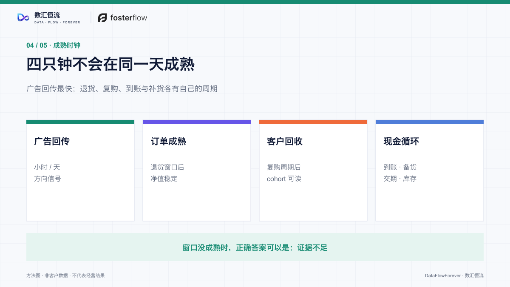Click the banner text 窗口没成熟时，正确答案可以是：证据不足

255,247
